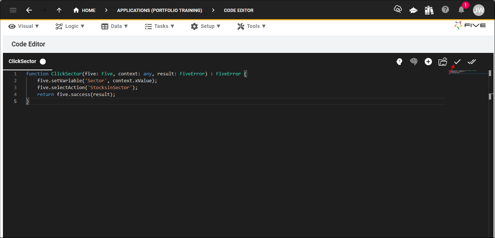Click the up arrow navigation icon
Image resolution: width=495 pixels, height=238 pixels.
tap(59, 10)
